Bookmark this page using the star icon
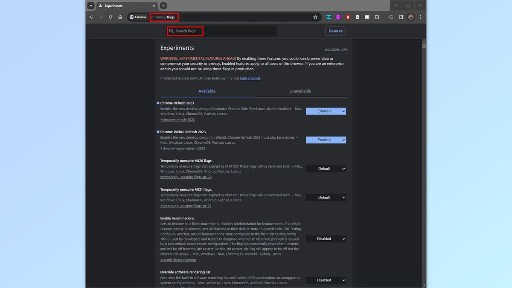512x288 pixels. (x=315, y=17)
